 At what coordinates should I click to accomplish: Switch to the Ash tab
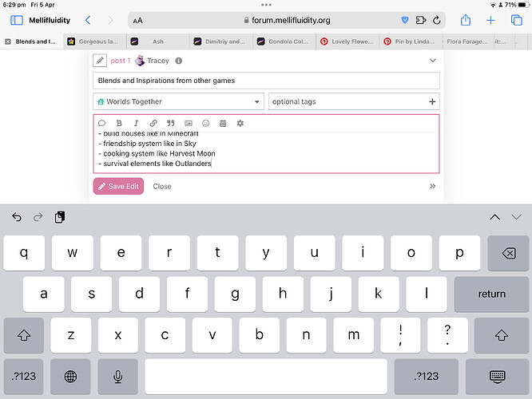(158, 41)
